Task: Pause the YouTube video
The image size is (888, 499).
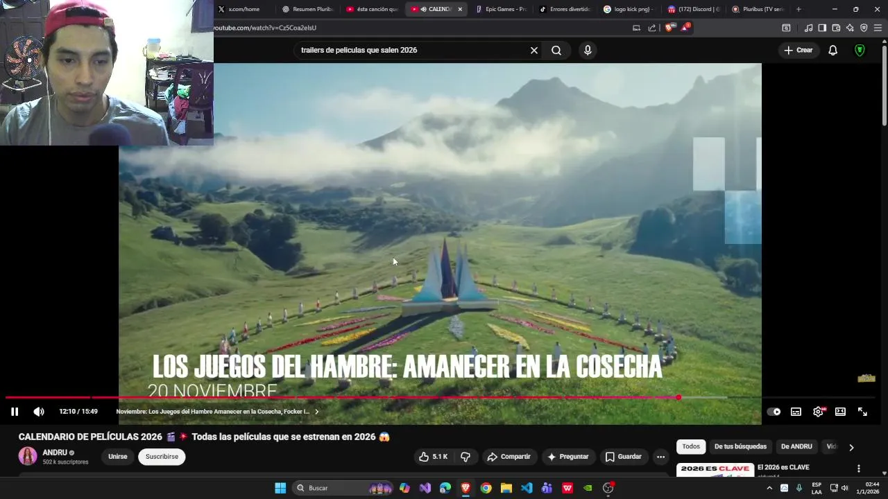Action: [14, 412]
